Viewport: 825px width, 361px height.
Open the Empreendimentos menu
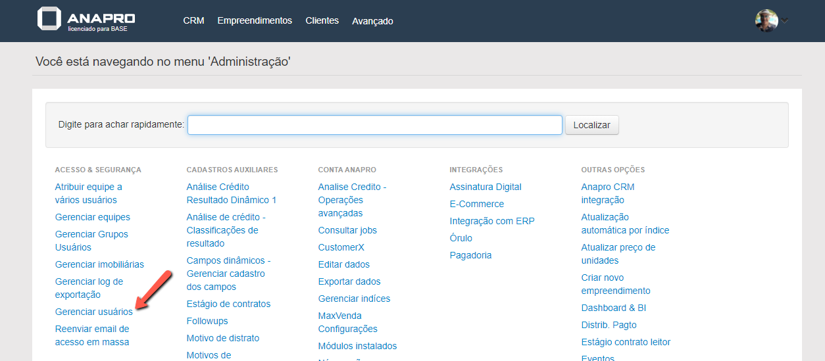255,20
